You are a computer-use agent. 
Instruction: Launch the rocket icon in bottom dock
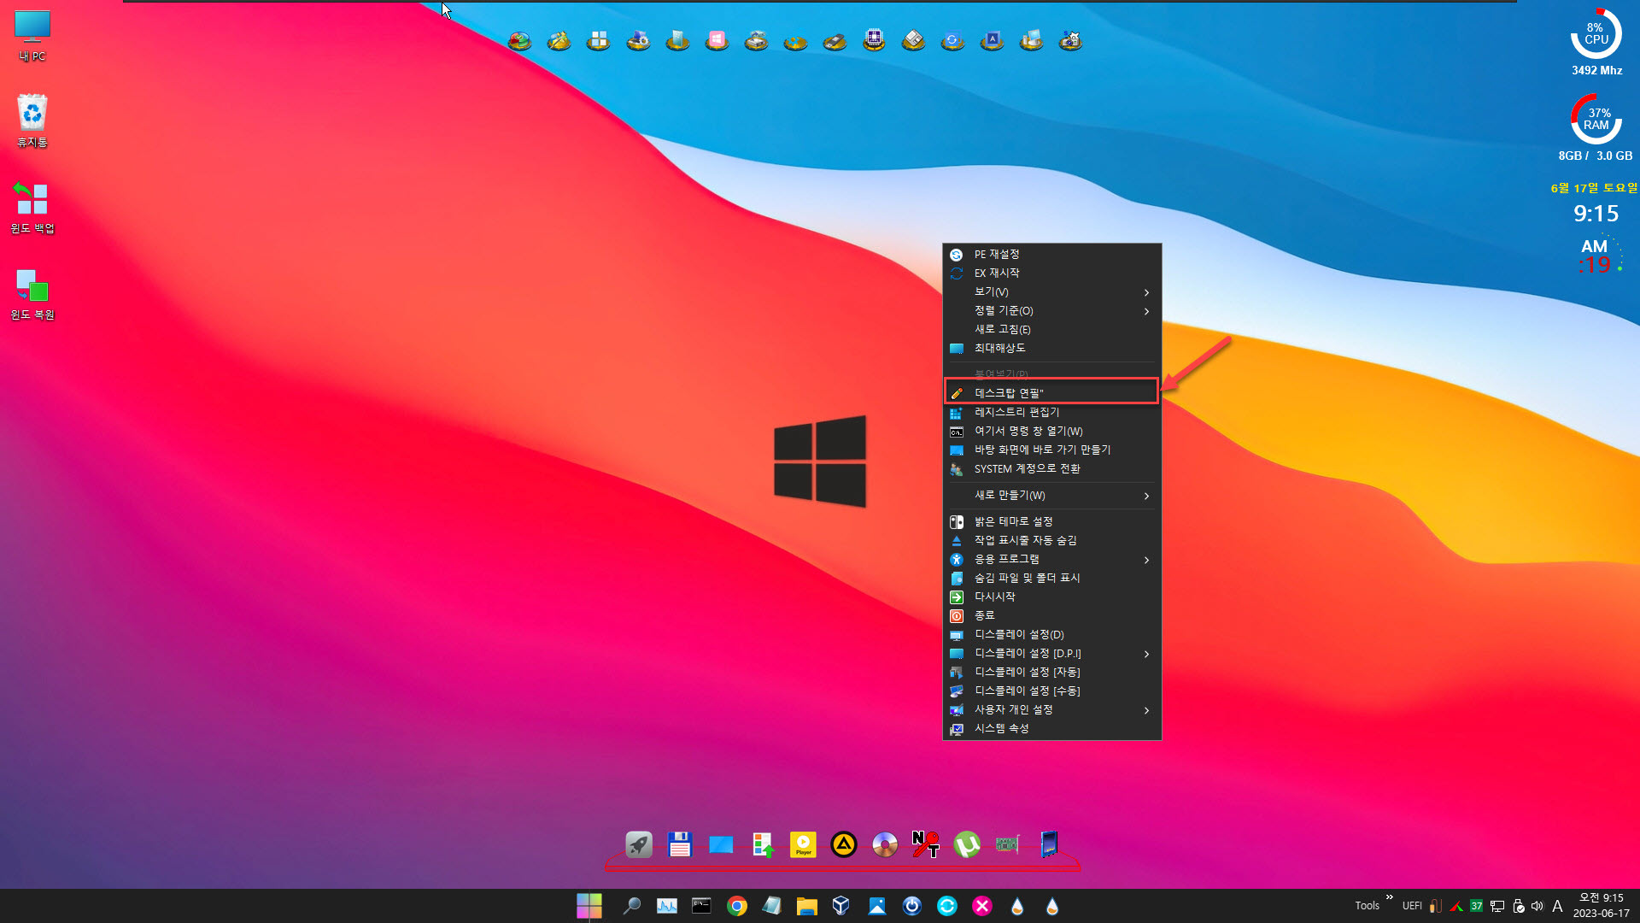tap(639, 844)
